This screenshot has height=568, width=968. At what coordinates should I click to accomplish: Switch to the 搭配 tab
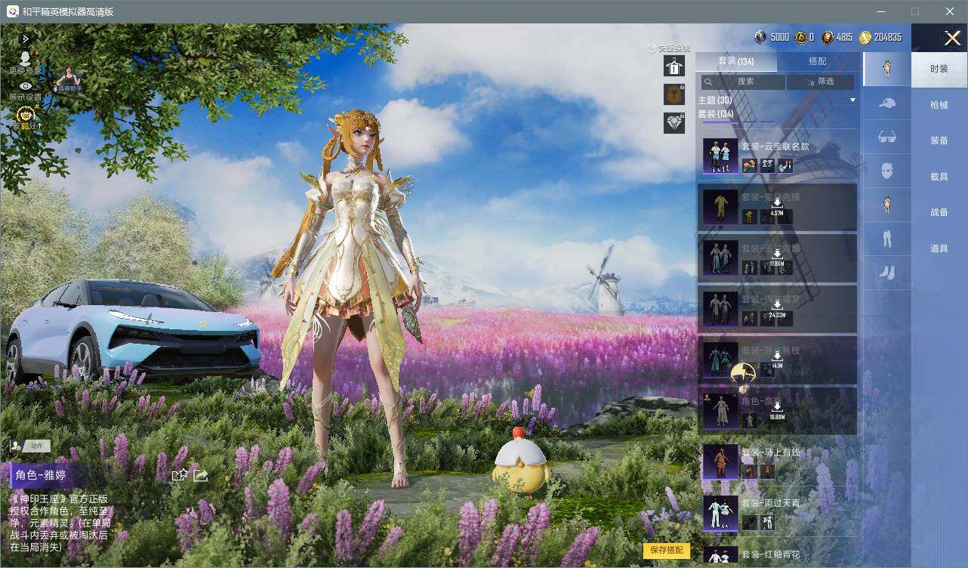(x=817, y=61)
